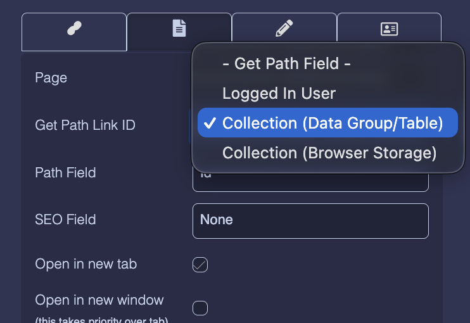The image size is (470, 323).
Task: Click the checkmark beside the selected Collection option
Action: tap(211, 123)
